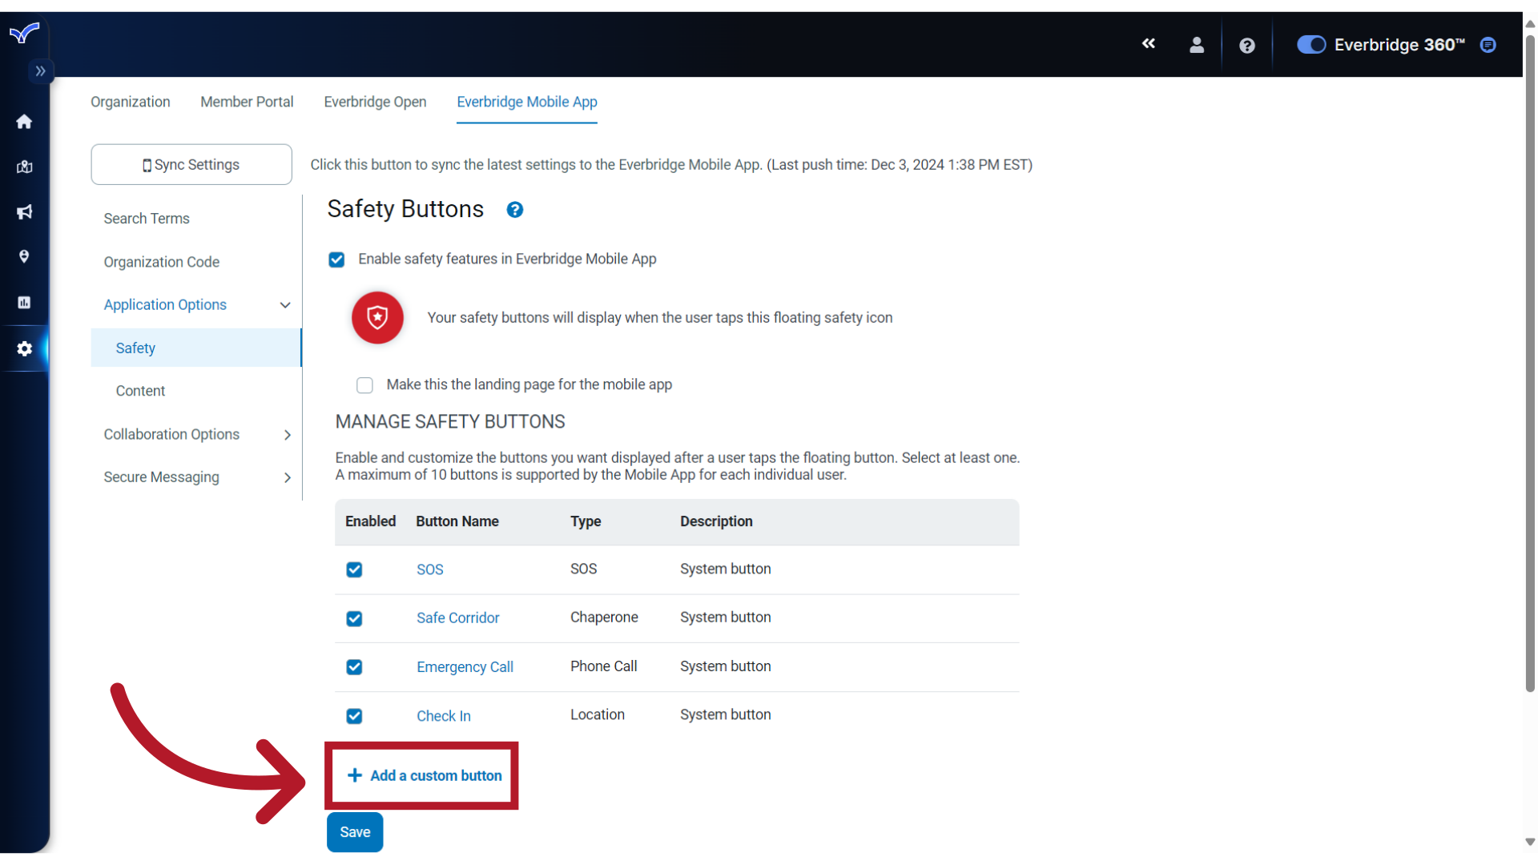Screen dimensions: 1538x865
Task: Select the Everbridge Mobile App tab
Action: [x=527, y=102]
